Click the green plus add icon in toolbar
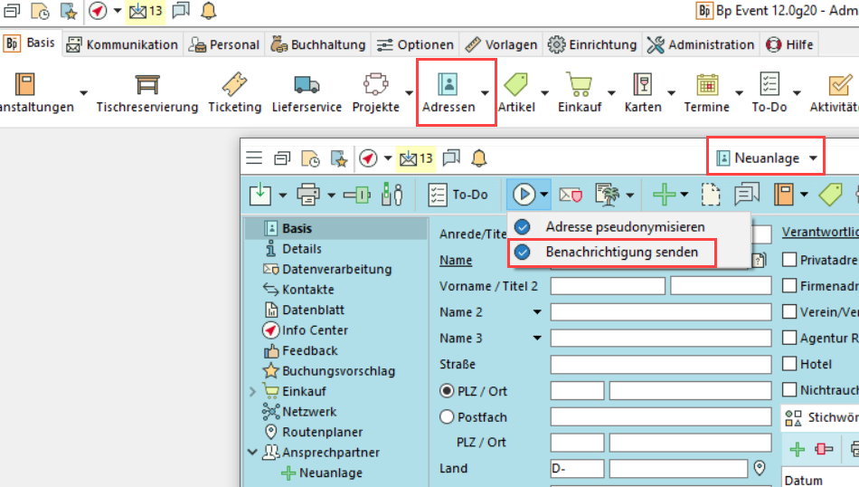 [x=665, y=194]
